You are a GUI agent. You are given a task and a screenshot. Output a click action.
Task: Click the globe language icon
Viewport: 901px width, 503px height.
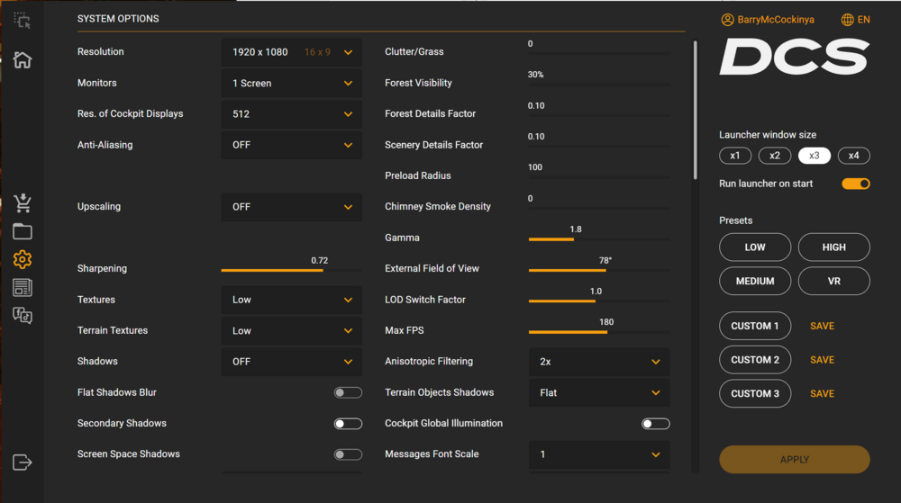(847, 20)
